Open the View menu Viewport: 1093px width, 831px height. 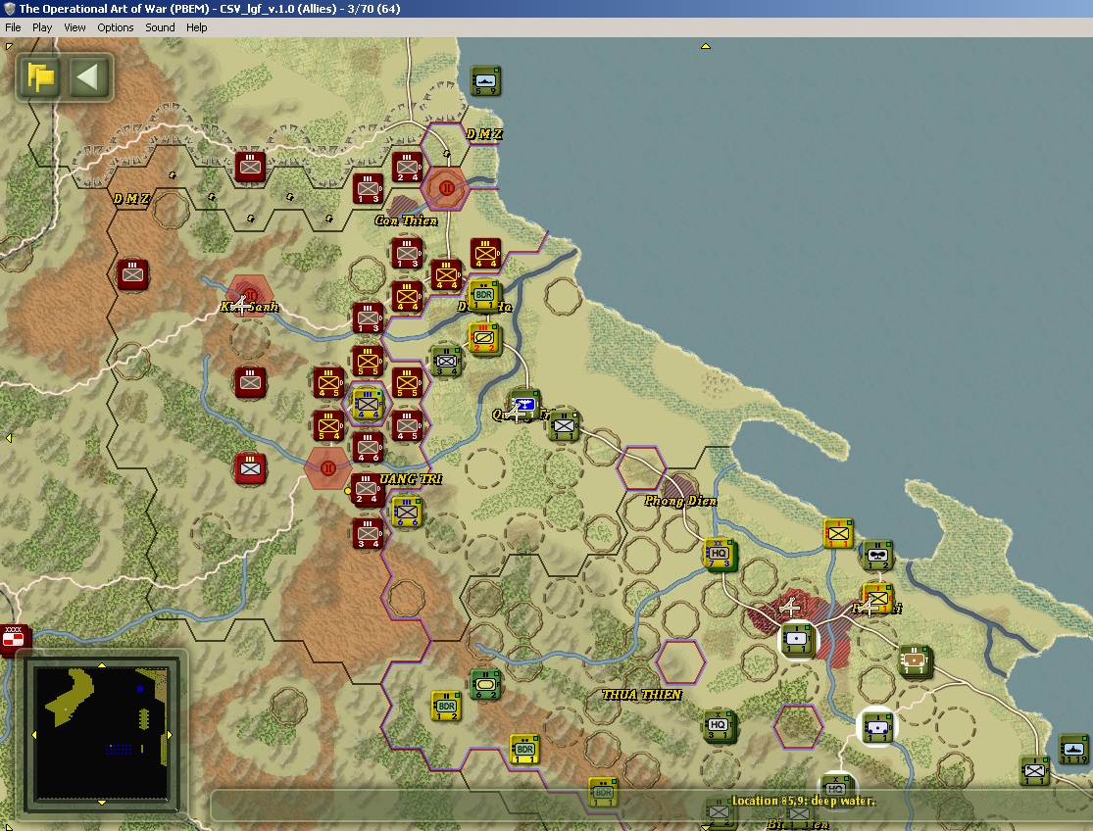coord(75,27)
